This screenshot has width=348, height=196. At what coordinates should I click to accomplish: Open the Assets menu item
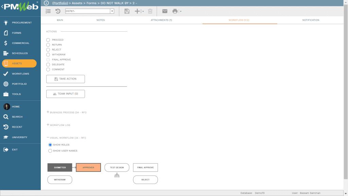click(x=19, y=63)
